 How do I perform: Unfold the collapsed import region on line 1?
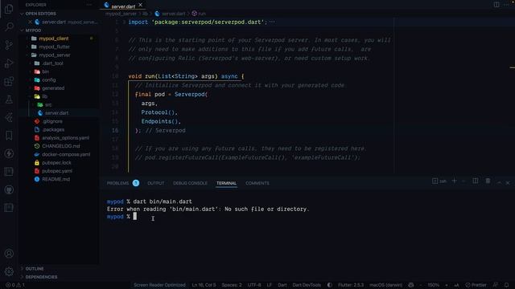pyautogui.click(x=124, y=22)
